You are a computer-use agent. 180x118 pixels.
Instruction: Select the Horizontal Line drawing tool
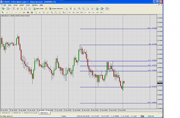(16, 12)
